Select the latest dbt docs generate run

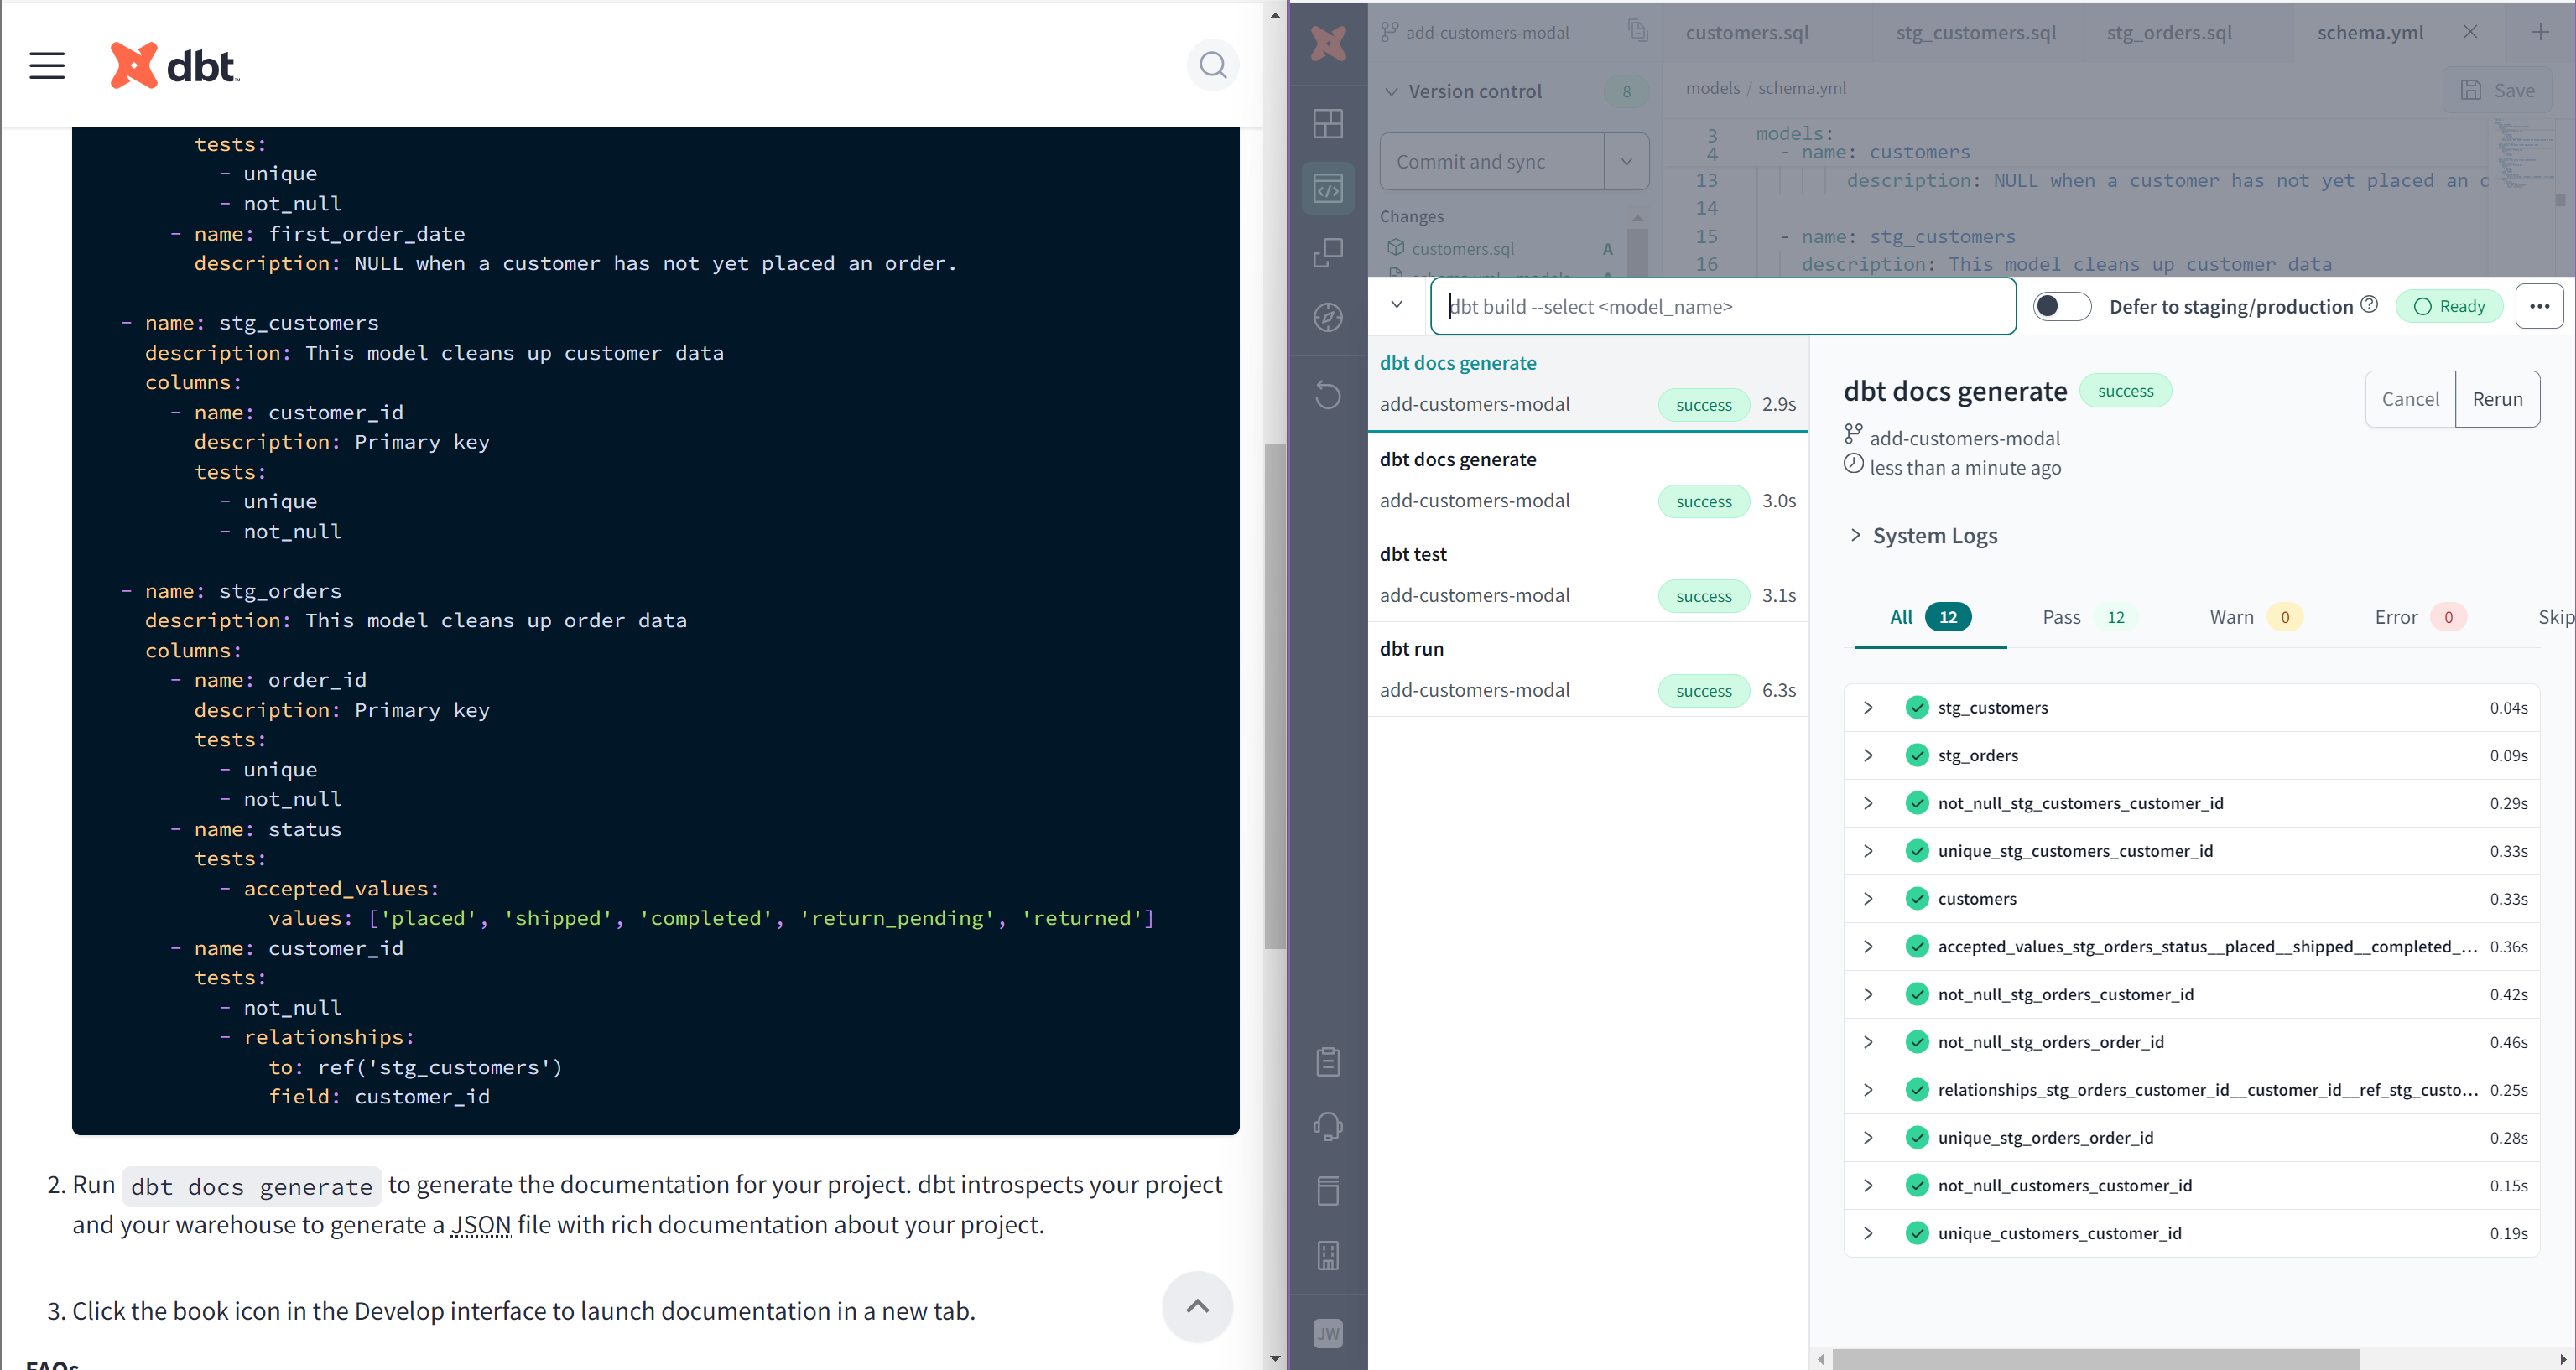1588,384
